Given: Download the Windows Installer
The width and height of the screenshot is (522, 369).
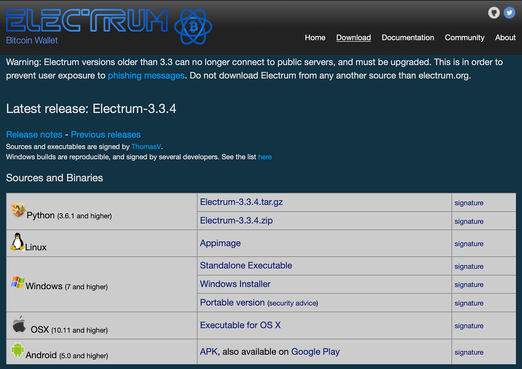Looking at the screenshot, I should 235,284.
